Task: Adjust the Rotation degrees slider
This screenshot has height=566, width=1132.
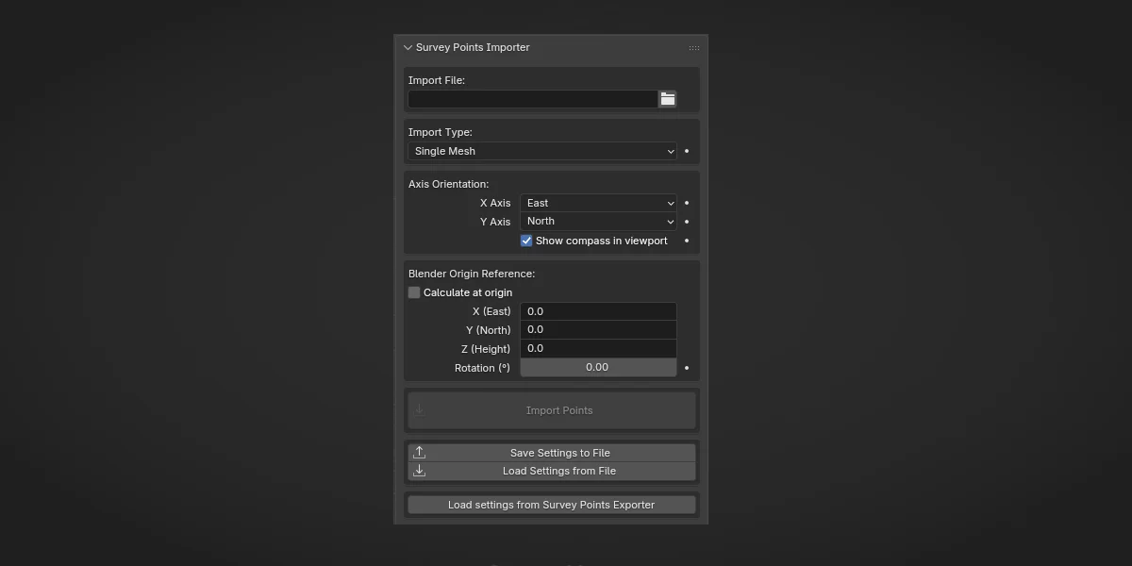Action: (x=598, y=367)
